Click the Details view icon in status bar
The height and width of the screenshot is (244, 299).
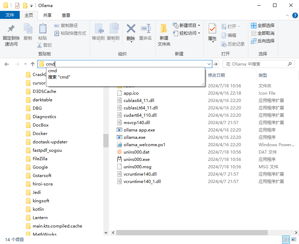286,240
